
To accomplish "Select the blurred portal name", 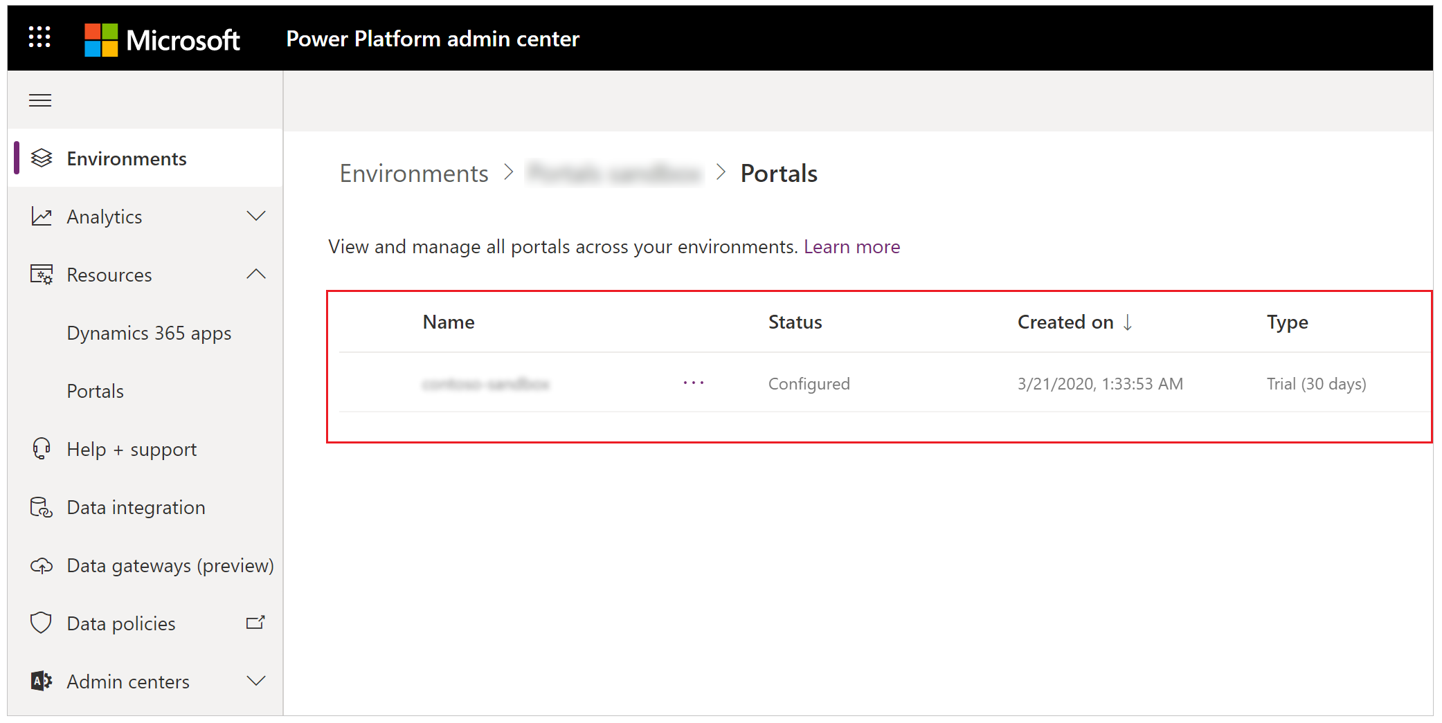I will click(x=485, y=384).
